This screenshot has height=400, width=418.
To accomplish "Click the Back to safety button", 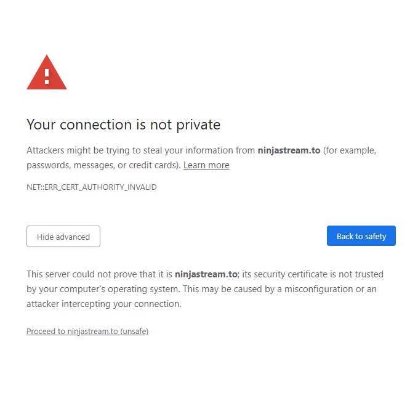I will coord(361,236).
